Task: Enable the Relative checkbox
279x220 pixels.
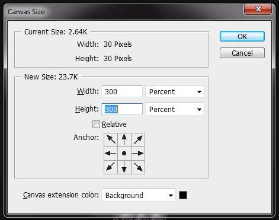Action: click(96, 125)
